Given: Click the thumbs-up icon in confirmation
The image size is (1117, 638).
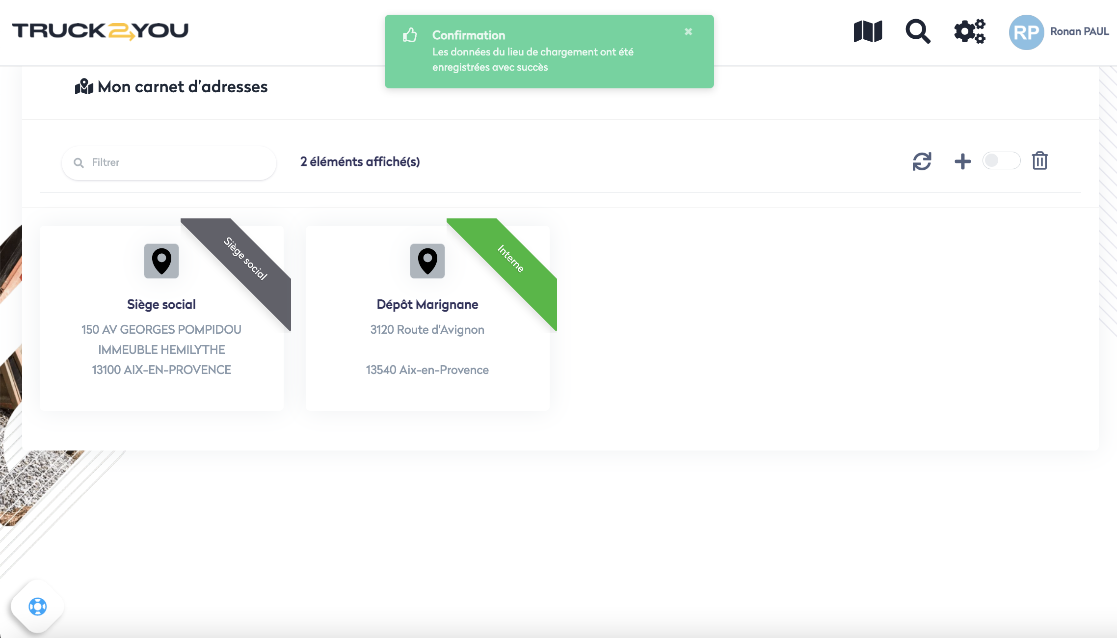Looking at the screenshot, I should (x=410, y=35).
